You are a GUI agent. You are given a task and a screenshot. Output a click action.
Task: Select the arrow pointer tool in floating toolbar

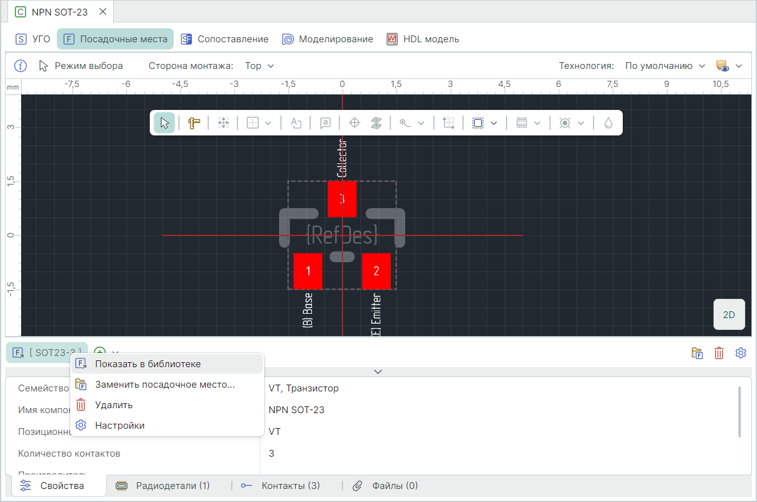coord(164,123)
